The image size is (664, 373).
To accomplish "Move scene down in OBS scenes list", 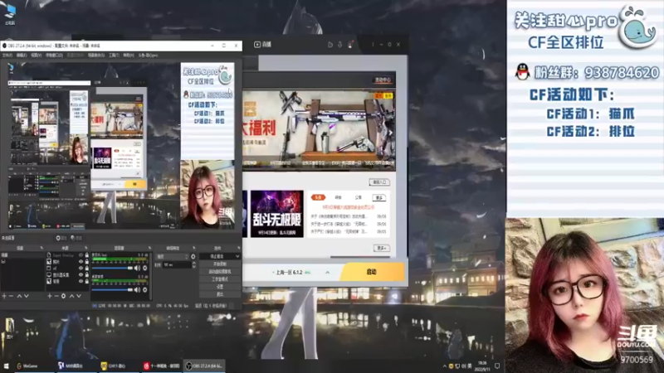I will coord(27,296).
